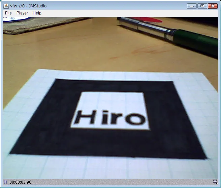This screenshot has height=188, width=221.
Task: Close the JMStudio window
Action: (x=213, y=6)
